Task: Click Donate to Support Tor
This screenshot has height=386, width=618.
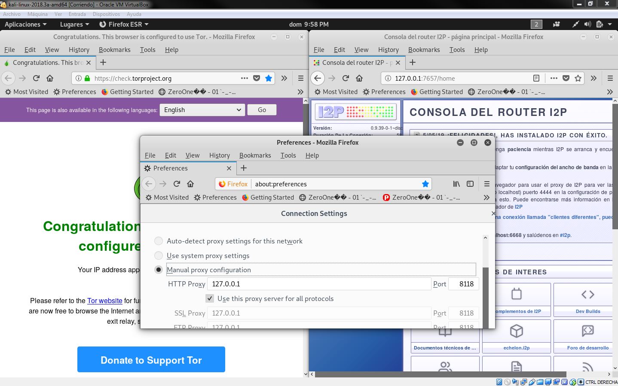Action: [151, 359]
